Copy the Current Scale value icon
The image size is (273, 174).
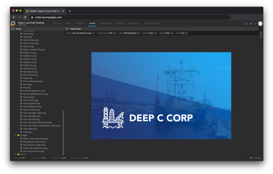(115, 33)
